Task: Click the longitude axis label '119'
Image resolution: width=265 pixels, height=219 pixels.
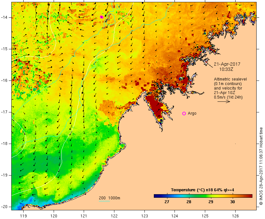Action: point(23,216)
